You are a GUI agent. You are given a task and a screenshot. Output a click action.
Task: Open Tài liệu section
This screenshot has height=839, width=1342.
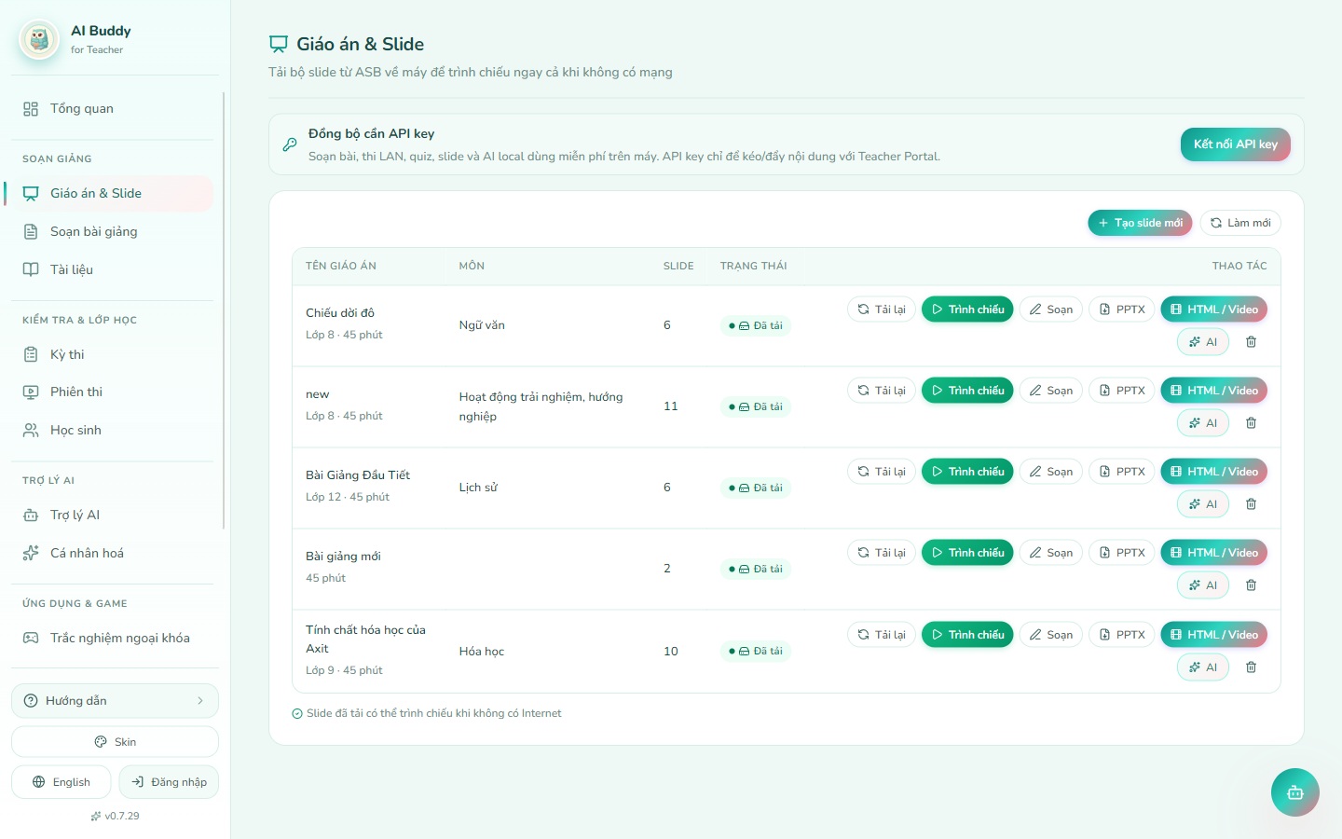(x=112, y=270)
